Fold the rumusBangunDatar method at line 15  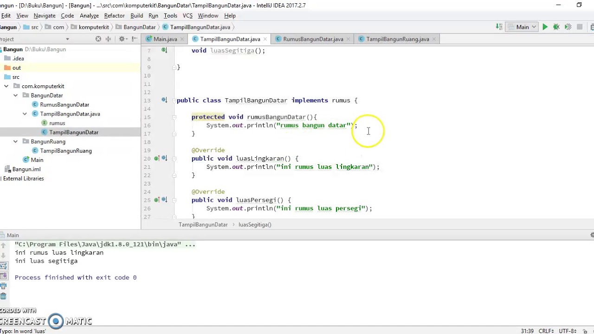pos(174,117)
